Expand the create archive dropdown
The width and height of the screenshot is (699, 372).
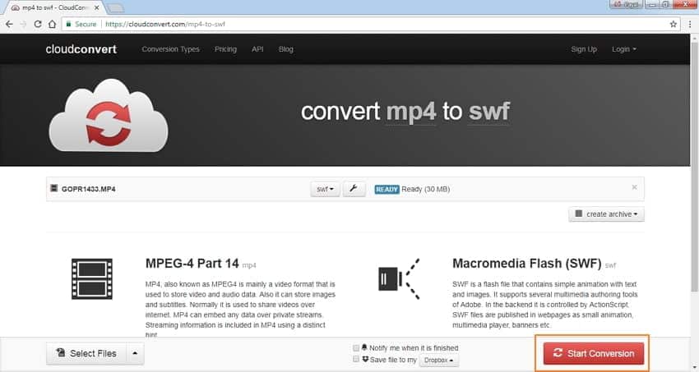pyautogui.click(x=606, y=214)
